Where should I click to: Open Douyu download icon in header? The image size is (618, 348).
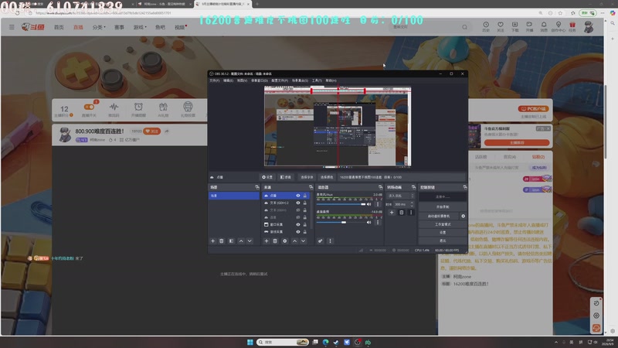pos(514,26)
